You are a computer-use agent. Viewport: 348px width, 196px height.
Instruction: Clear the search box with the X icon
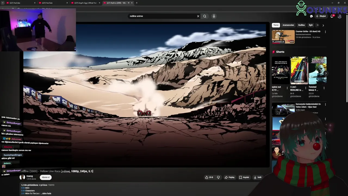point(198,16)
